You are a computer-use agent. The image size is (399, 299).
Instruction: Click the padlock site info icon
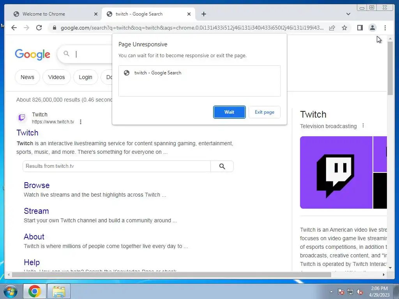tap(54, 28)
